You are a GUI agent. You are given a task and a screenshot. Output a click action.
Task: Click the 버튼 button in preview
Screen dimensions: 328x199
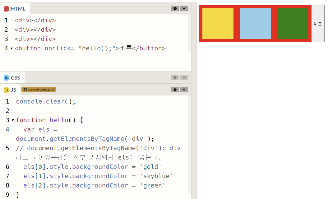(318, 23)
